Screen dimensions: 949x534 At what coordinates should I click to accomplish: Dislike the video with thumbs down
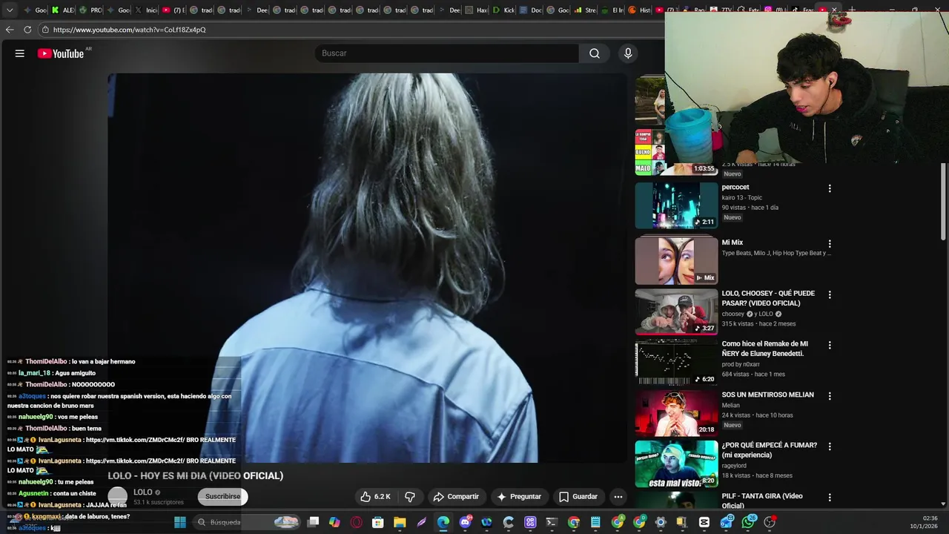pos(410,496)
